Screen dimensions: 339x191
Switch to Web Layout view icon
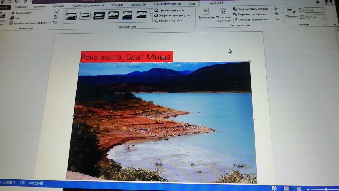pos(299,189)
